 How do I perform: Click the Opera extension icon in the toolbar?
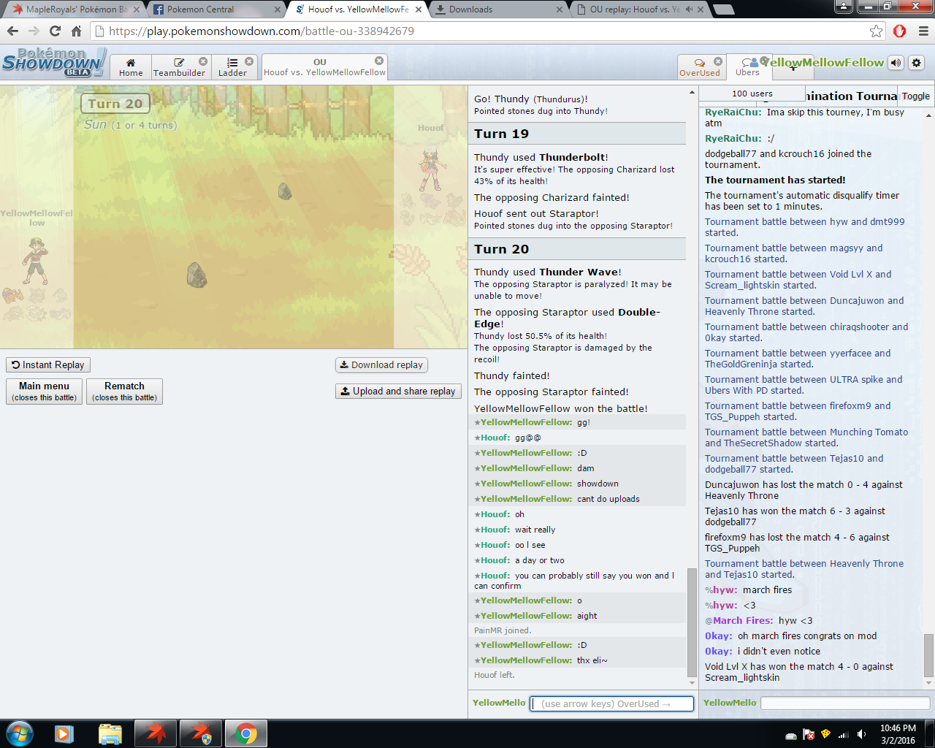[x=900, y=31]
